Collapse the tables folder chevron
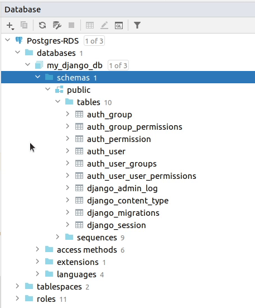 click(58, 101)
